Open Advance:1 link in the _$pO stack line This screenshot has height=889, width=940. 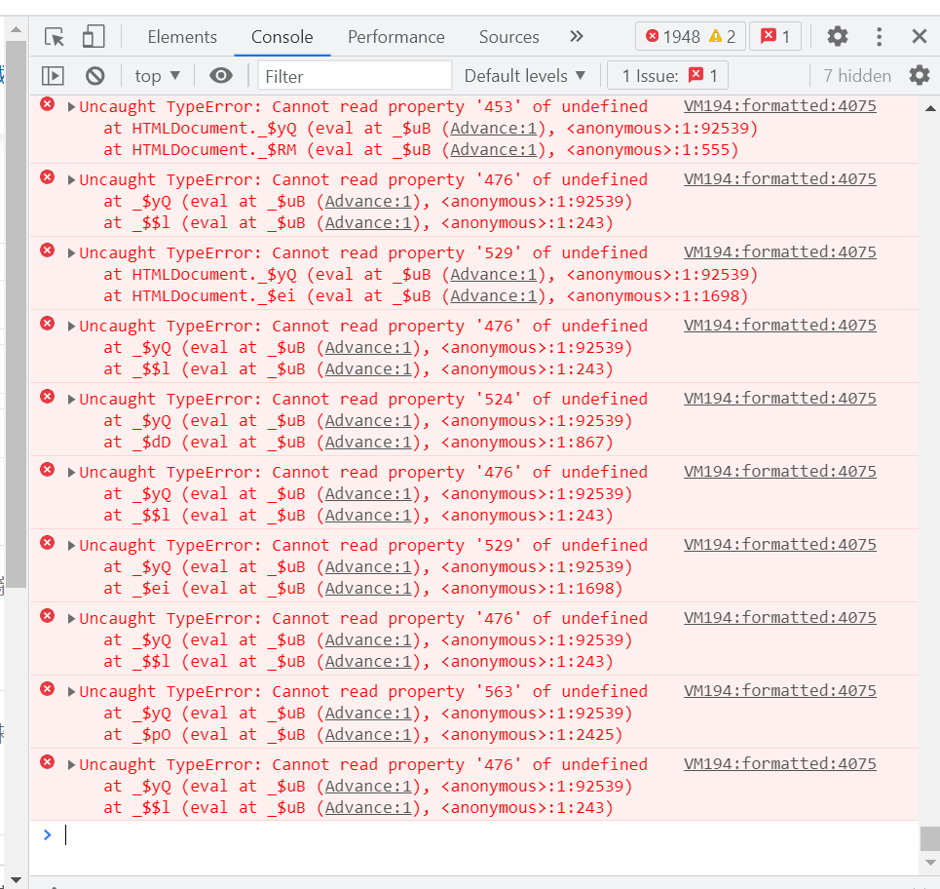point(368,735)
